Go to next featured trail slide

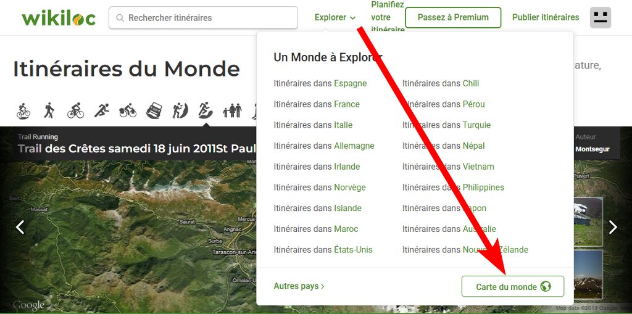pos(613,227)
